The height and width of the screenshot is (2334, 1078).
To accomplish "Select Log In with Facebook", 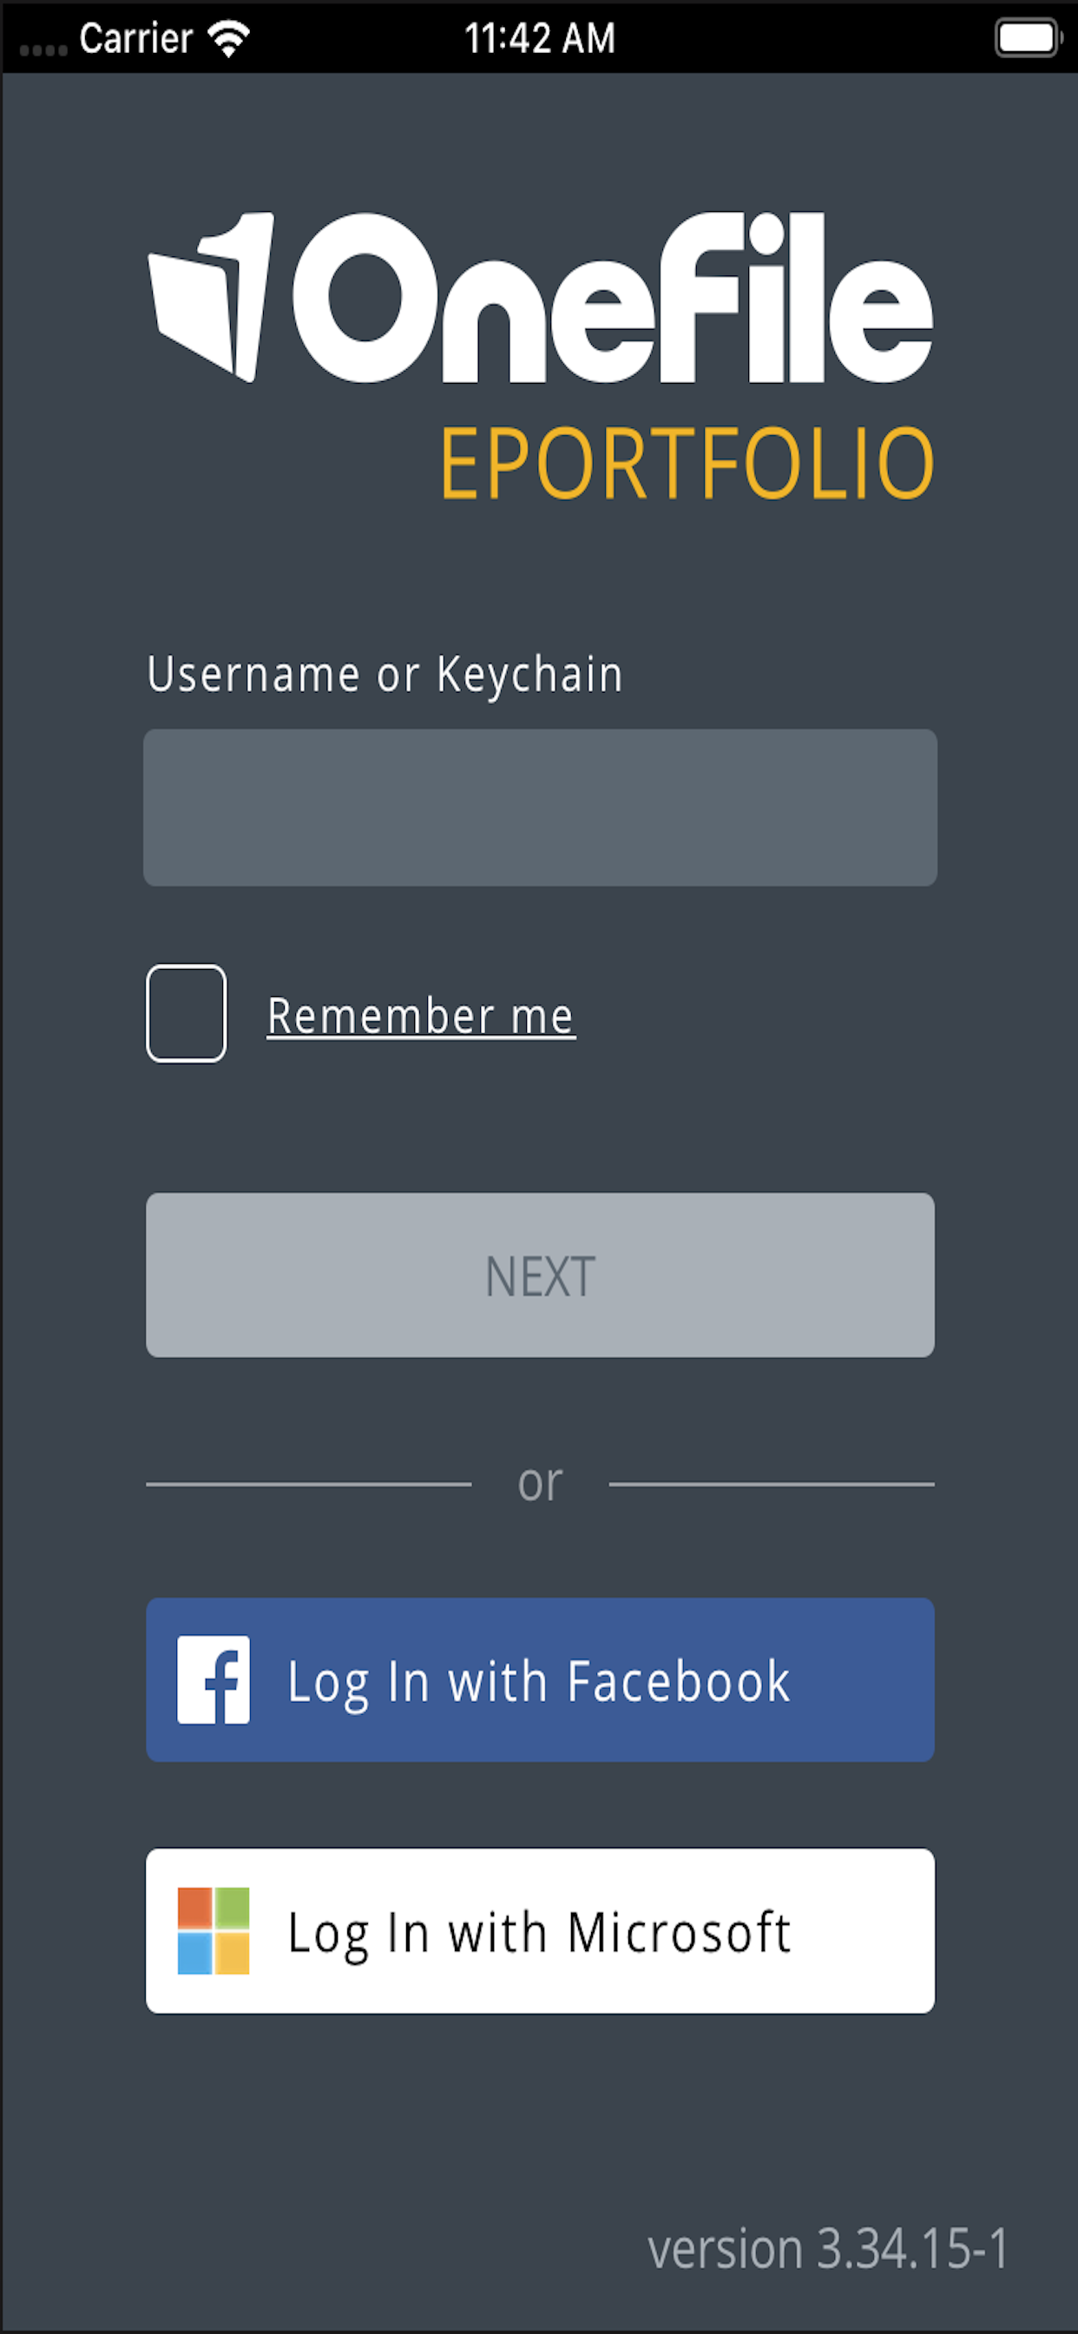I will click(x=540, y=1679).
